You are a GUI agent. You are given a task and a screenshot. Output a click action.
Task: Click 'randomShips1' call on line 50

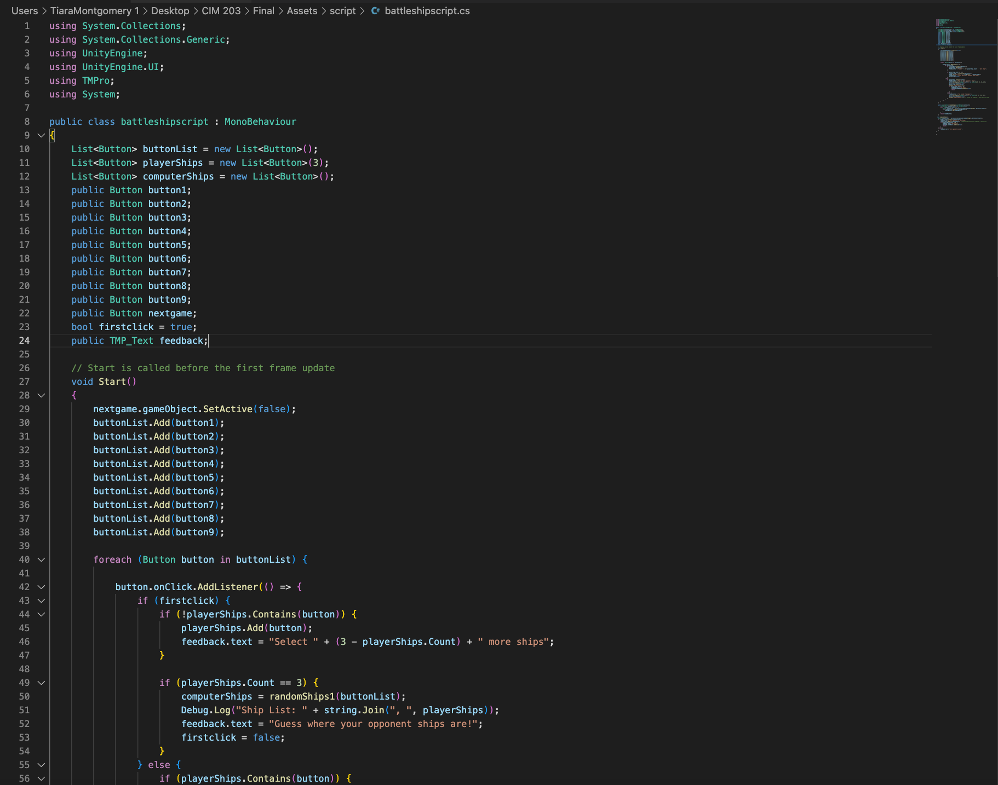click(302, 696)
